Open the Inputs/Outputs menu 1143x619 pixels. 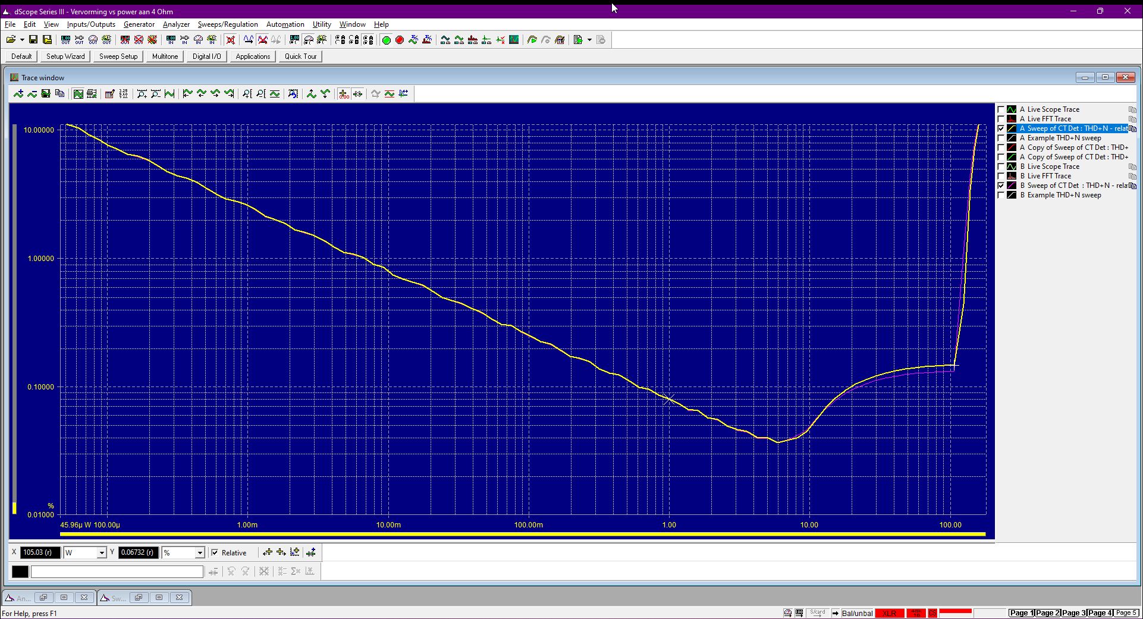[91, 24]
